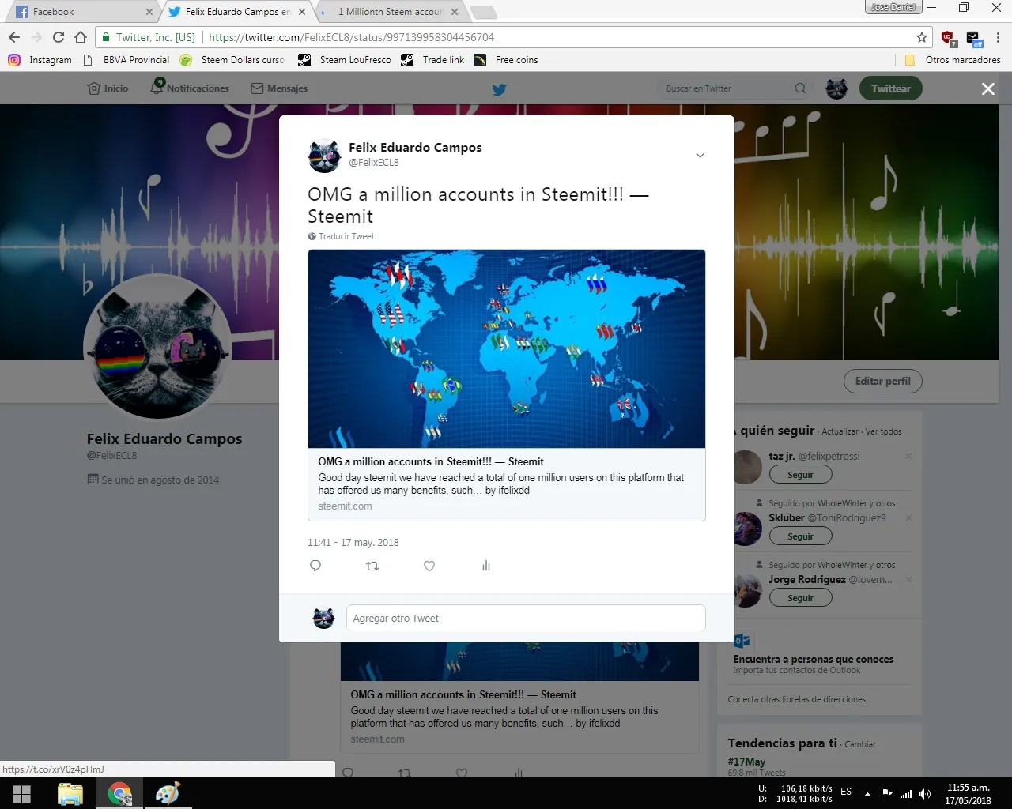Go to Inicio home
Viewport: 1012px width, 809px height.
(108, 88)
